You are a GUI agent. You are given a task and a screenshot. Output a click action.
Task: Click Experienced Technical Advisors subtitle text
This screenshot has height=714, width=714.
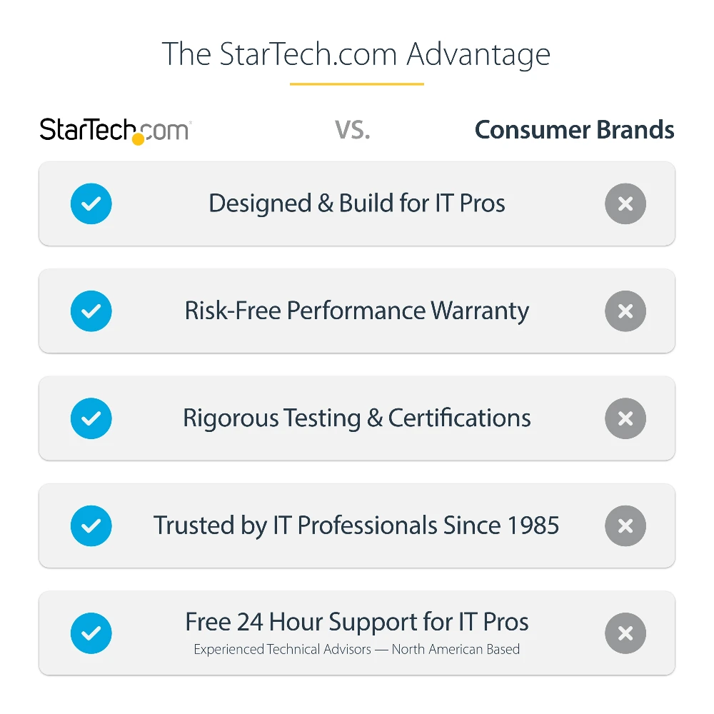point(356,650)
